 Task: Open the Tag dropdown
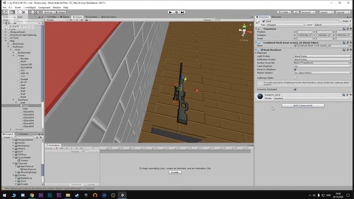[x=285, y=25]
